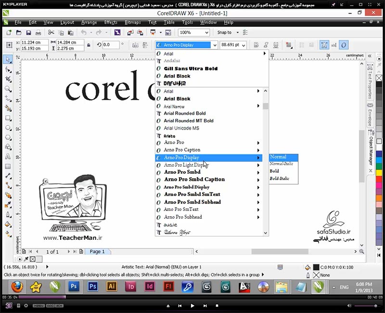Expand Arno Pro Caption submenu arrow
Screen dimensions: 385x313
(x=258, y=150)
